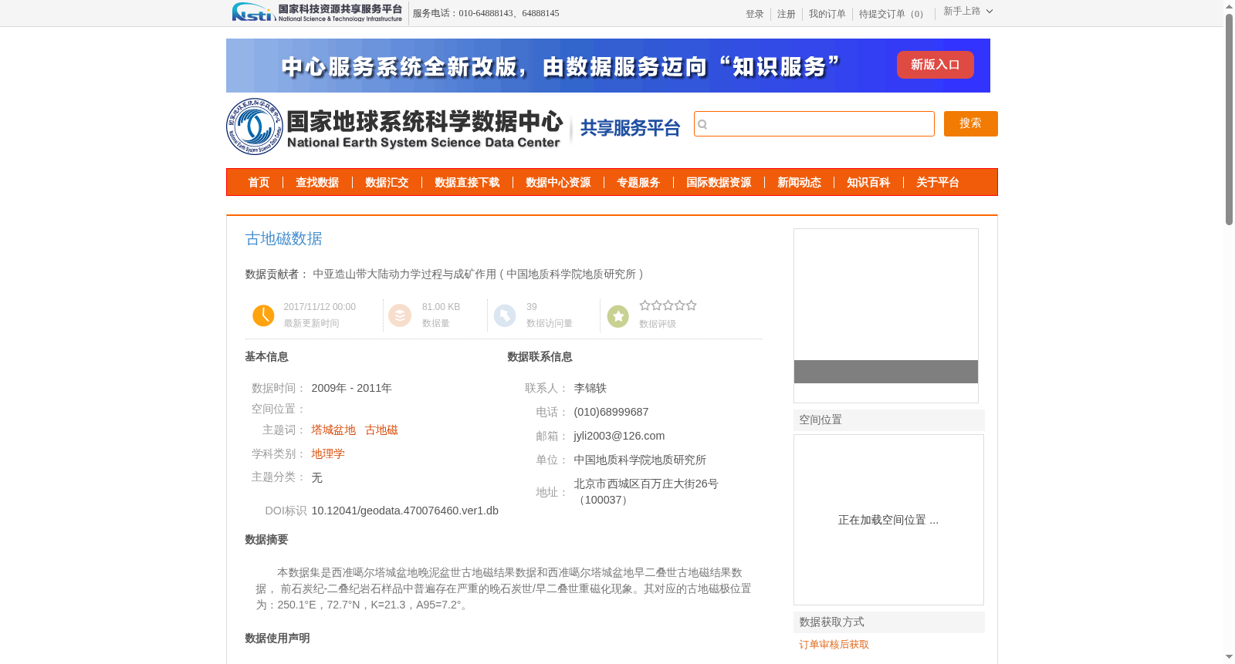Open the 数据汇交 menu item
This screenshot has height=664, width=1235.
[387, 183]
